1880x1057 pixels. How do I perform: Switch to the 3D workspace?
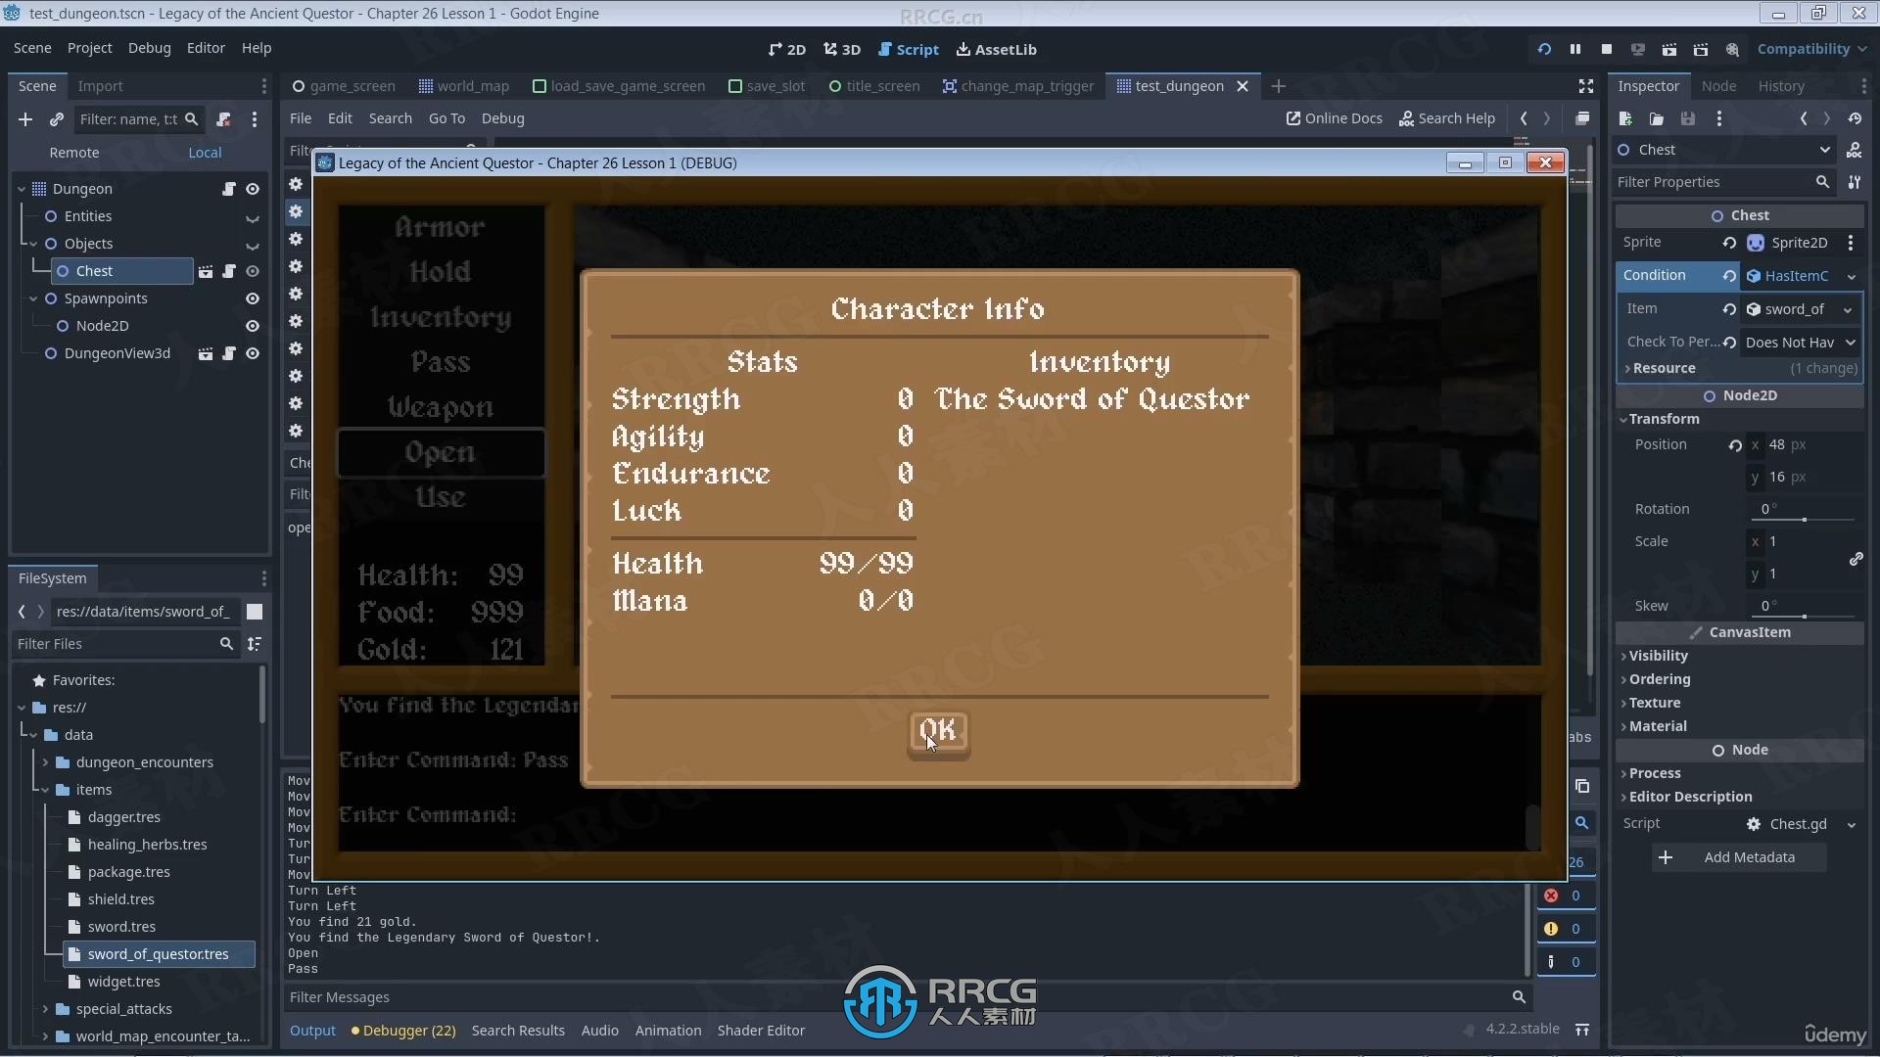point(842,49)
